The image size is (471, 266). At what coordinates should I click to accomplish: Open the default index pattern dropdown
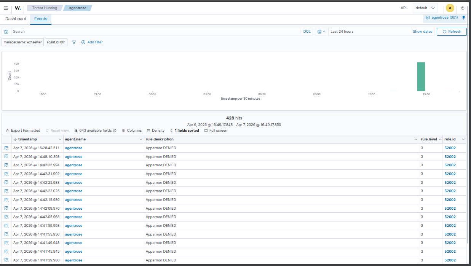425,8
